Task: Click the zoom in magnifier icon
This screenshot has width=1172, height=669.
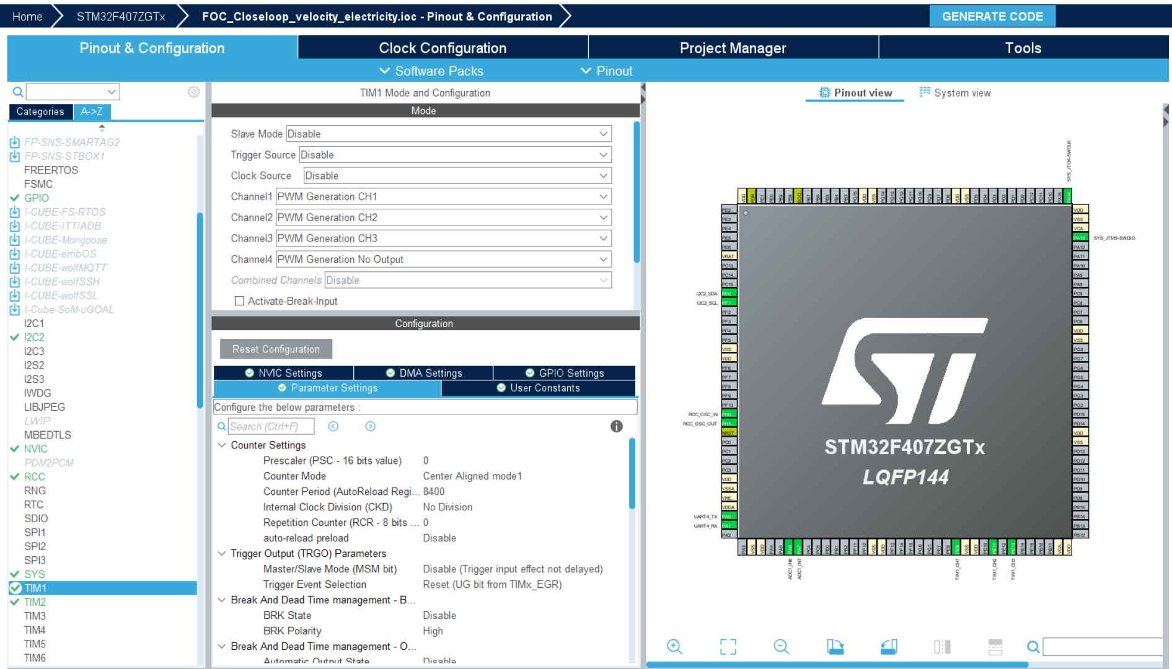Action: pyautogui.click(x=674, y=647)
